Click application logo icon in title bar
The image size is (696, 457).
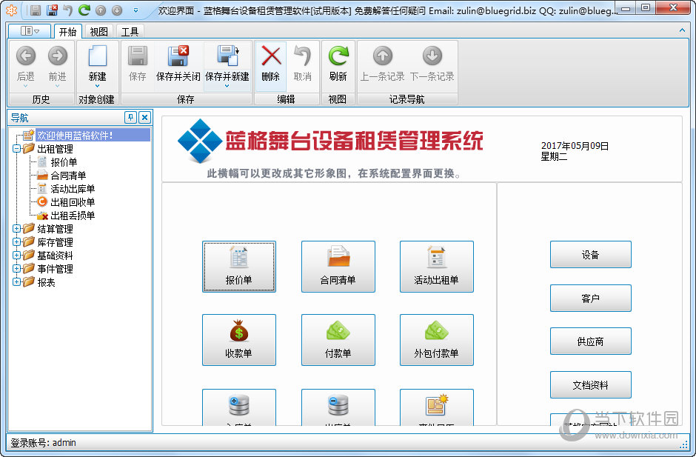click(11, 10)
